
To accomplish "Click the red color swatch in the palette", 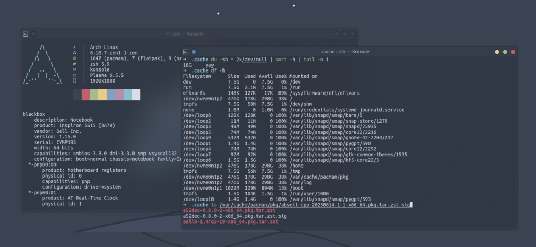I will pos(85,95).
